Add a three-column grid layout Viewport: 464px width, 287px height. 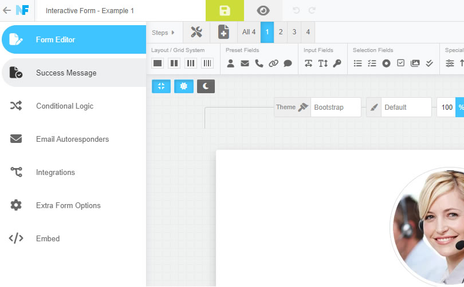coord(191,63)
